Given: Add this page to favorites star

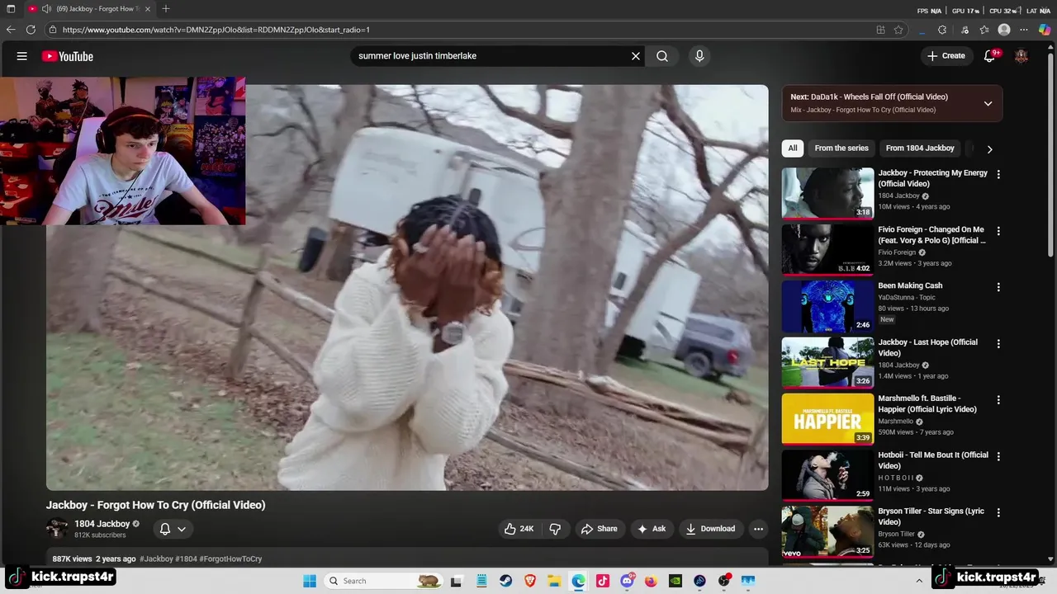Looking at the screenshot, I should (898, 30).
